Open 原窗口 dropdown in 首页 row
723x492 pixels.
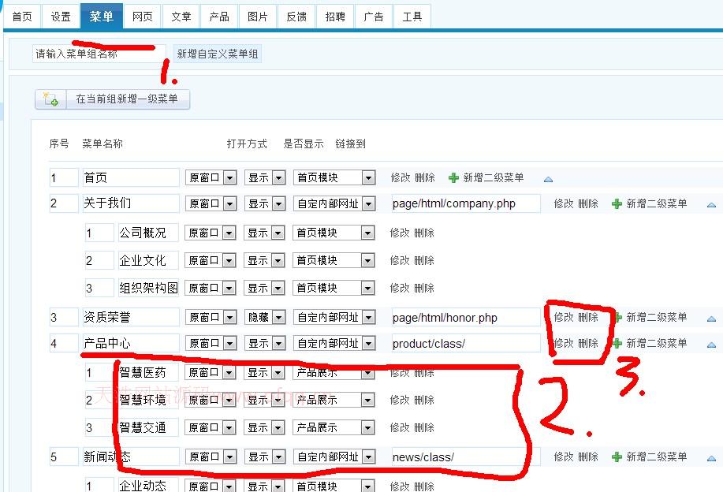click(211, 177)
